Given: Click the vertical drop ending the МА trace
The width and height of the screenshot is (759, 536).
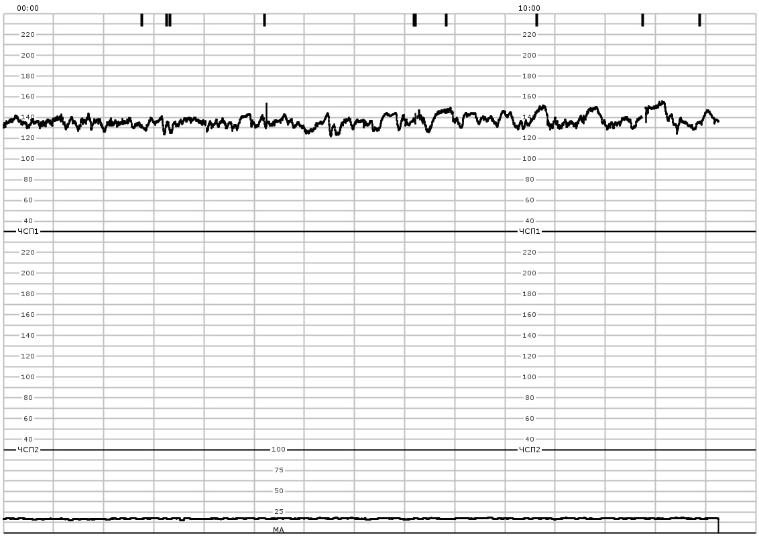Looking at the screenshot, I should tap(718, 525).
